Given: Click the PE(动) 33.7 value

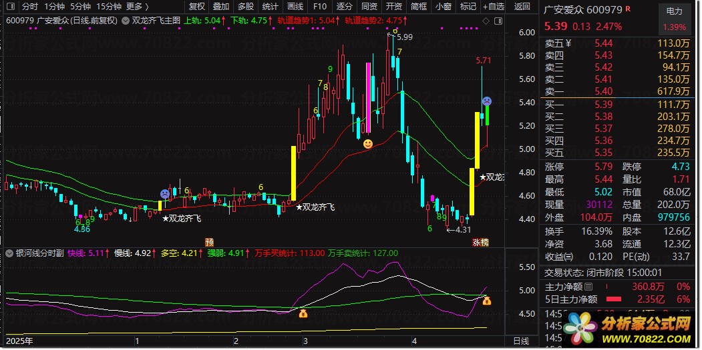Looking at the screenshot, I should (x=681, y=257).
